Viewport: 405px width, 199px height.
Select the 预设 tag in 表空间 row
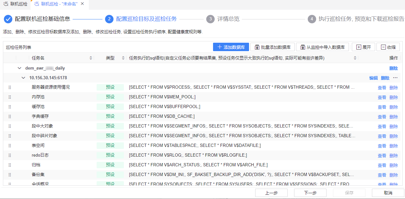(x=110, y=146)
